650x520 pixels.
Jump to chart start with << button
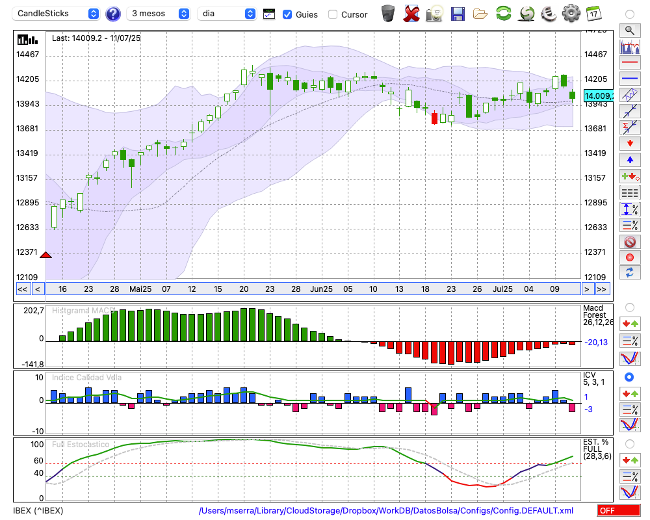tap(23, 289)
